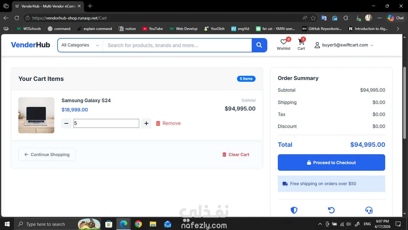The image size is (408, 230).
Task: Click the Samsung Galaxy S24 product name
Action: (86, 100)
